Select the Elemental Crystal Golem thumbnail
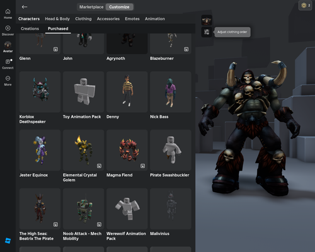The image size is (315, 252). (x=83, y=150)
